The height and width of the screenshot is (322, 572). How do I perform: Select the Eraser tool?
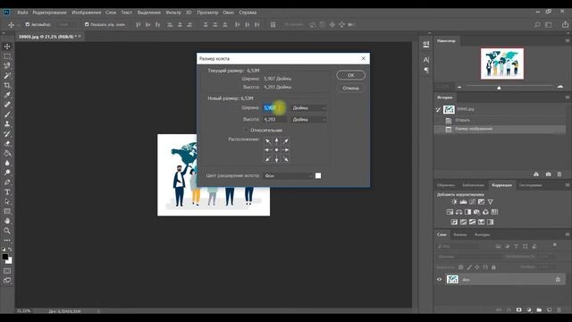(x=7, y=143)
